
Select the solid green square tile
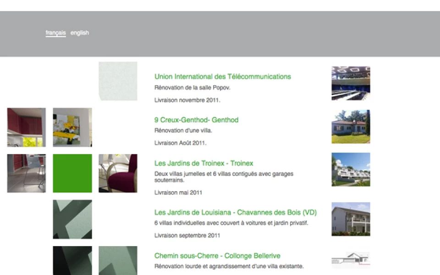[72, 173]
